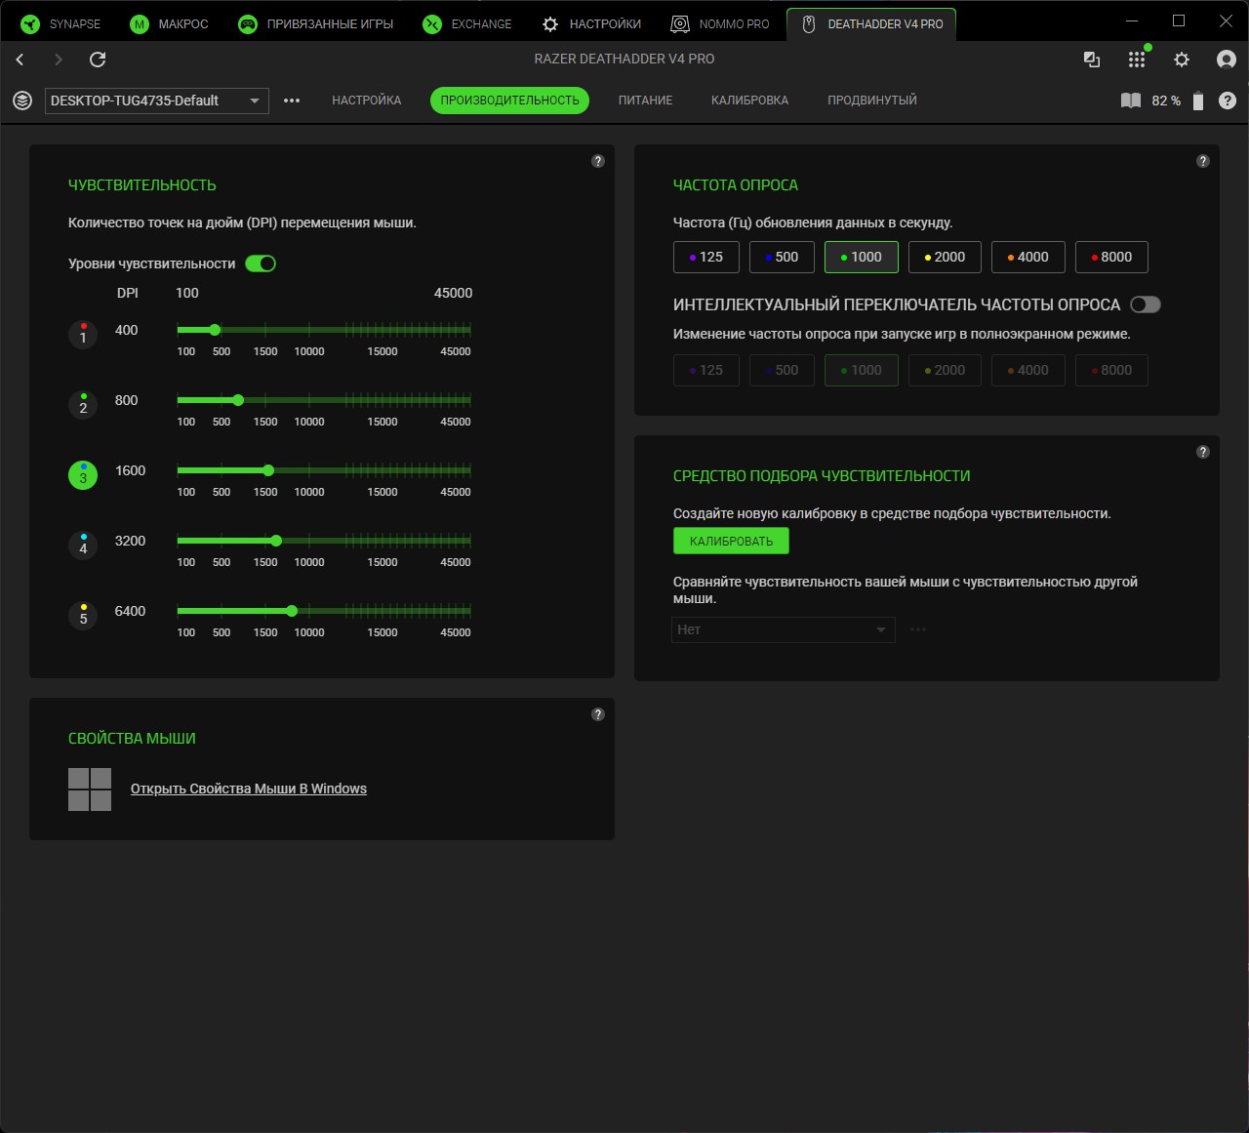Select sensitivity stage 4 button

(x=83, y=546)
